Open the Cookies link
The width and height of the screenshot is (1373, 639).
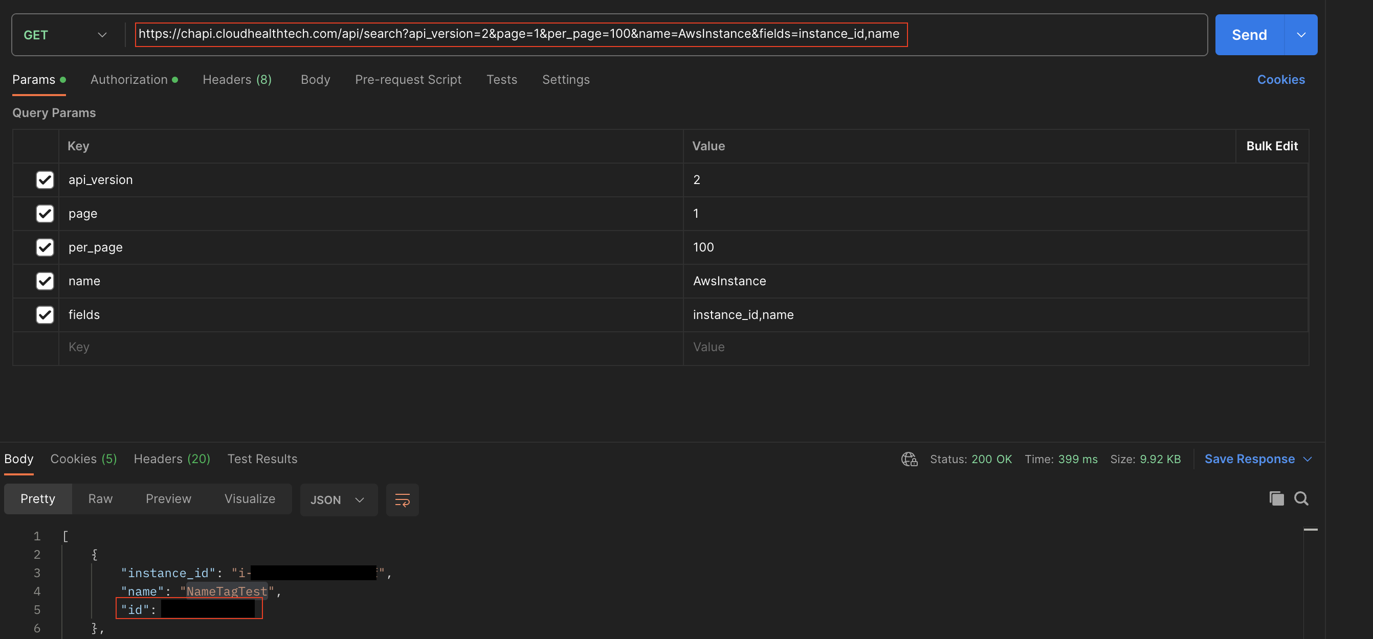(x=1280, y=80)
